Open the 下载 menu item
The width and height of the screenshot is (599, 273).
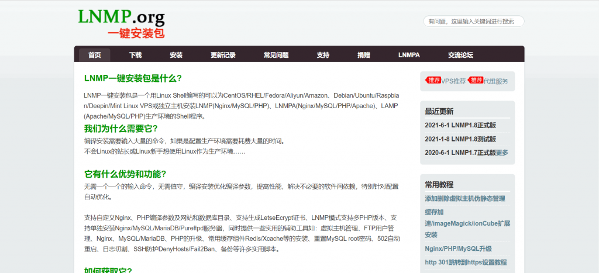pyautogui.click(x=135, y=55)
